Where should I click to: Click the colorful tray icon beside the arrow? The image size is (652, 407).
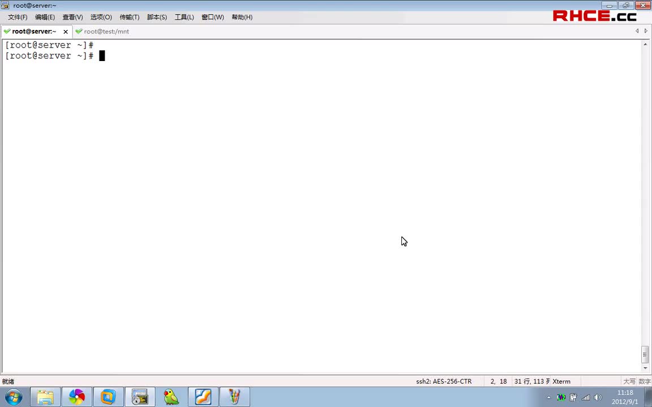tap(561, 397)
